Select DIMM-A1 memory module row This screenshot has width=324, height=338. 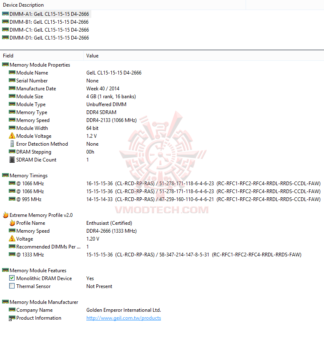pyautogui.click(x=46, y=14)
